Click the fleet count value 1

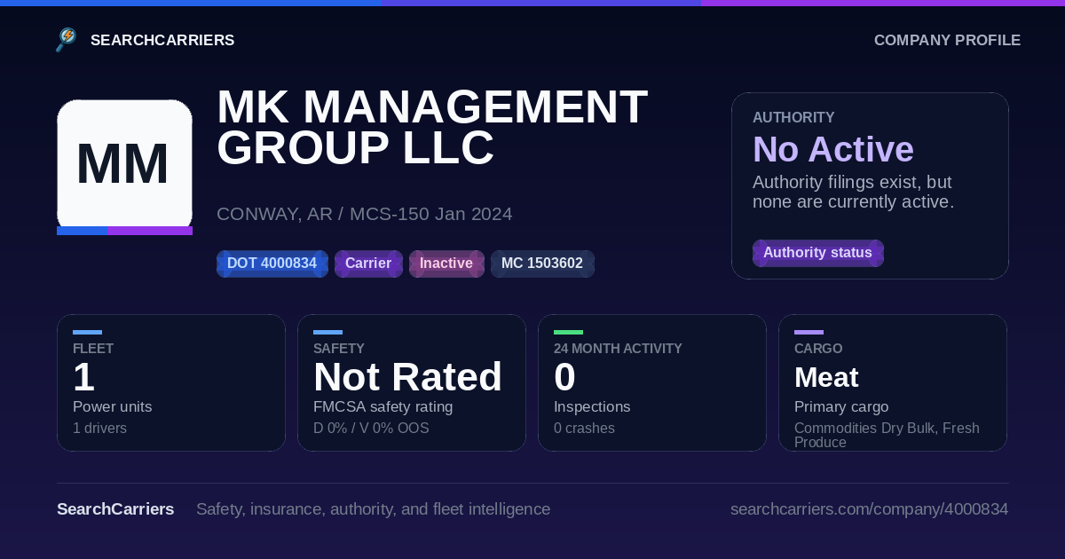pyautogui.click(x=84, y=378)
